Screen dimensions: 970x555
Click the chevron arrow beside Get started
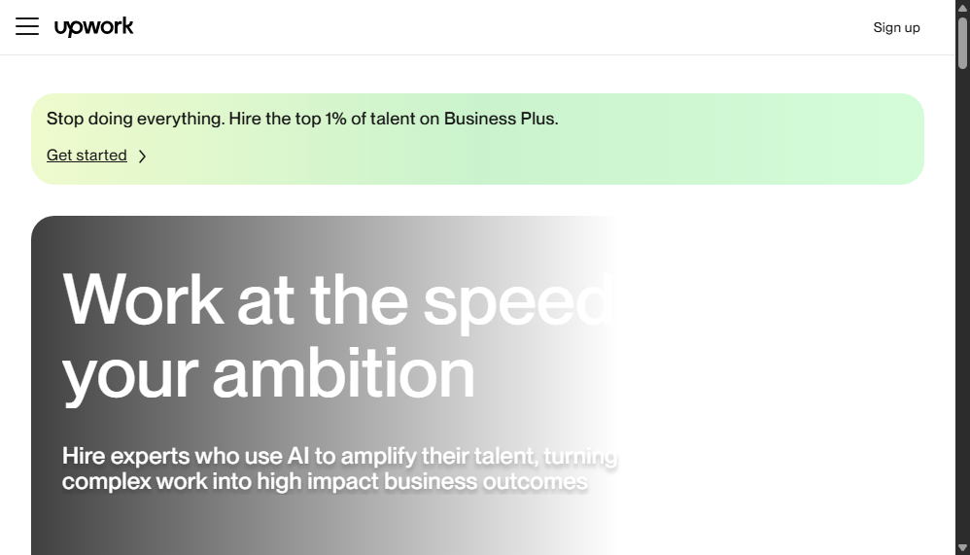(142, 156)
